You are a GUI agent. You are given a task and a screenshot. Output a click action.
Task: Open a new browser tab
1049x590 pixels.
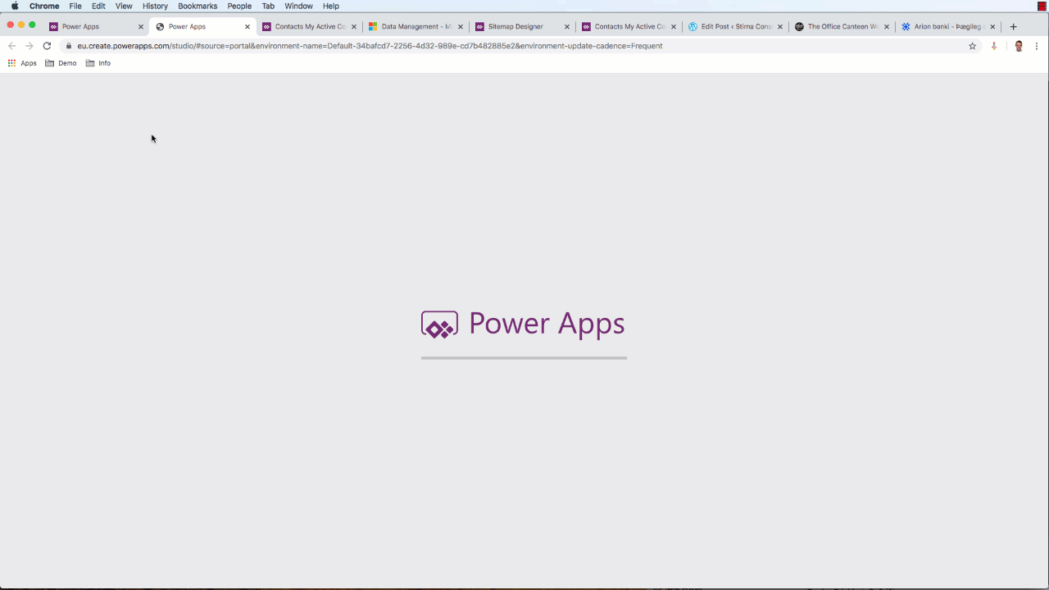1013,27
